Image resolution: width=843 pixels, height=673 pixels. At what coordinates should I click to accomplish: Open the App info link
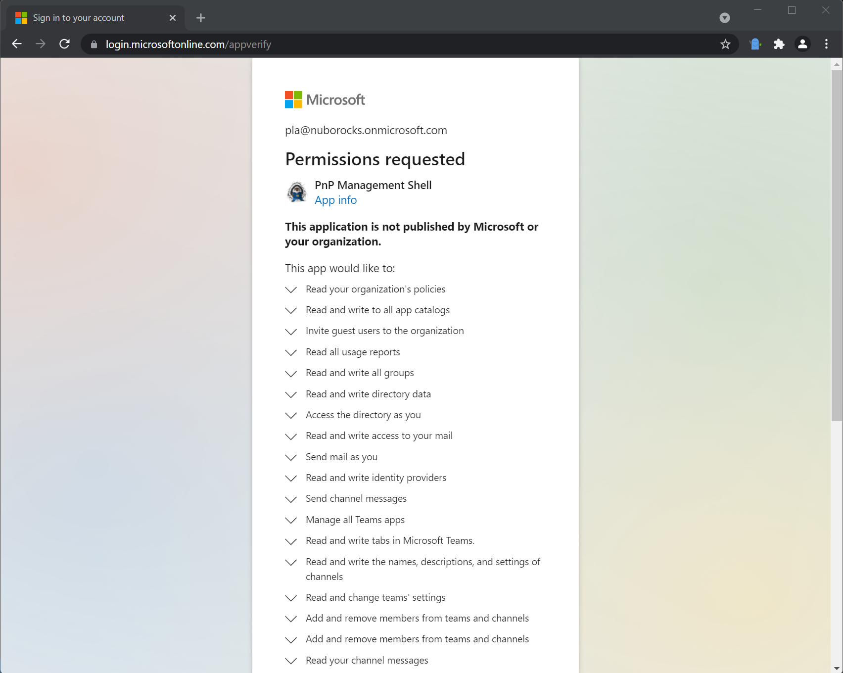point(335,200)
